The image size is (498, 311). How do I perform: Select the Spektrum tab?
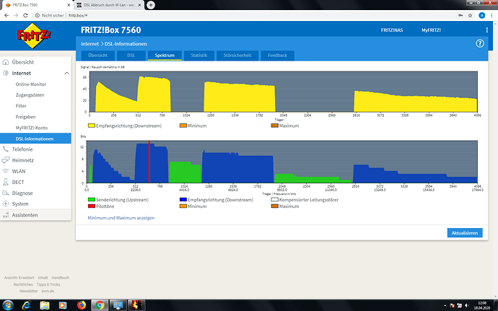165,56
